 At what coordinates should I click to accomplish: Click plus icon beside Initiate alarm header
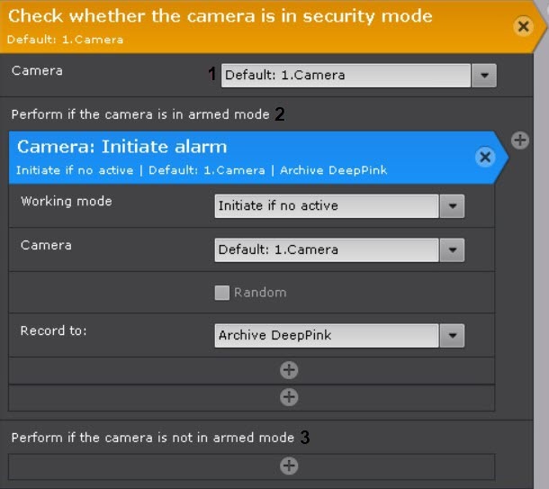[x=519, y=140]
